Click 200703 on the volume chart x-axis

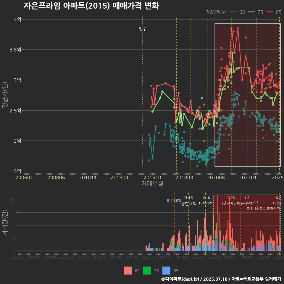tap(34, 257)
